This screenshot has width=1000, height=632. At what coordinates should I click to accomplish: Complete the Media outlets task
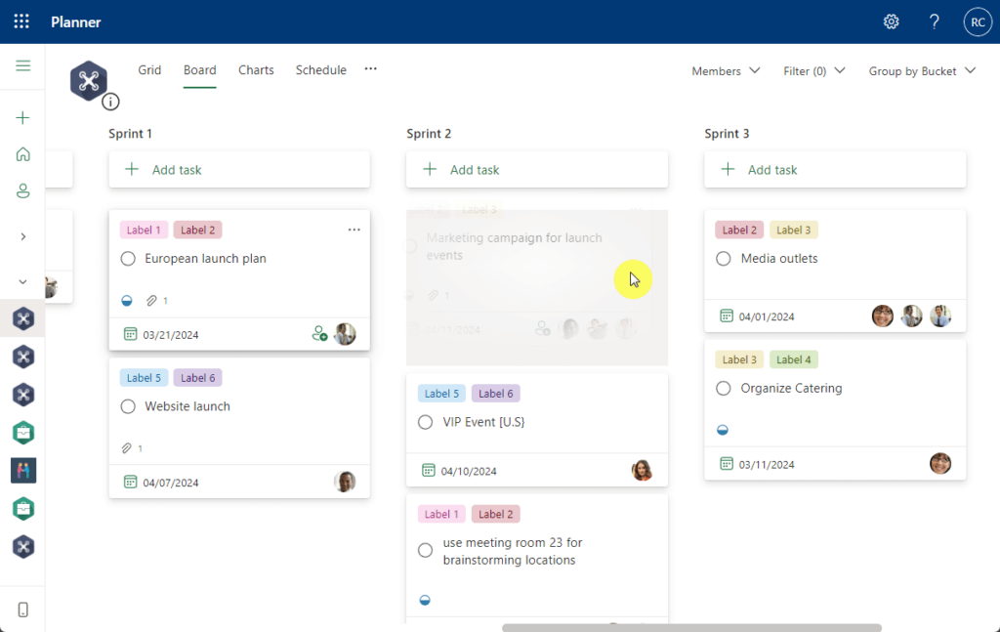[724, 258]
